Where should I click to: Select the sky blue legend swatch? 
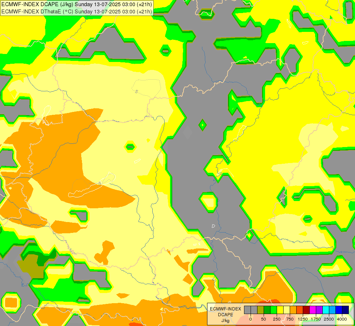coord(333,310)
